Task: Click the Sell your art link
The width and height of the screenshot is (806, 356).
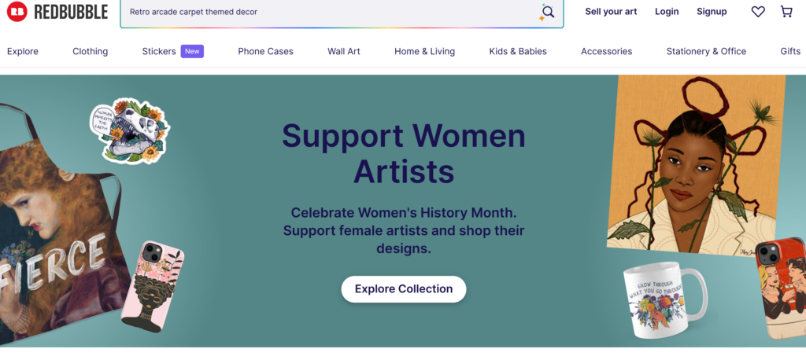Action: tap(611, 12)
